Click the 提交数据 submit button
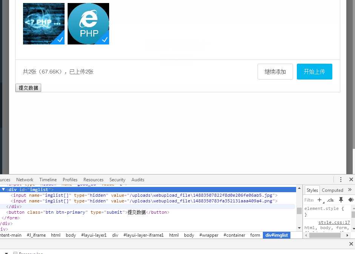The width and height of the screenshot is (355, 254). (28, 88)
